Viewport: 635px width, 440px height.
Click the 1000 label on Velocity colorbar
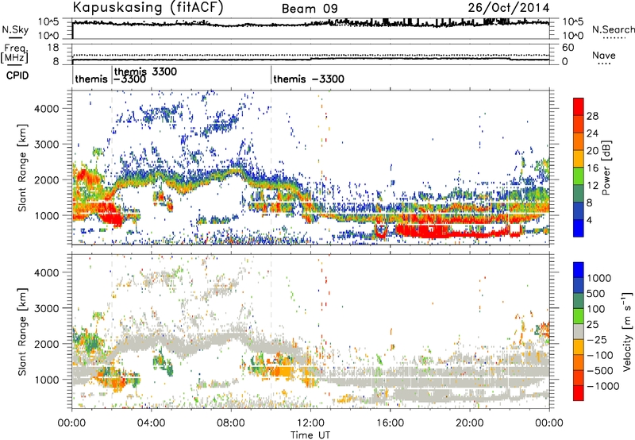point(598,278)
